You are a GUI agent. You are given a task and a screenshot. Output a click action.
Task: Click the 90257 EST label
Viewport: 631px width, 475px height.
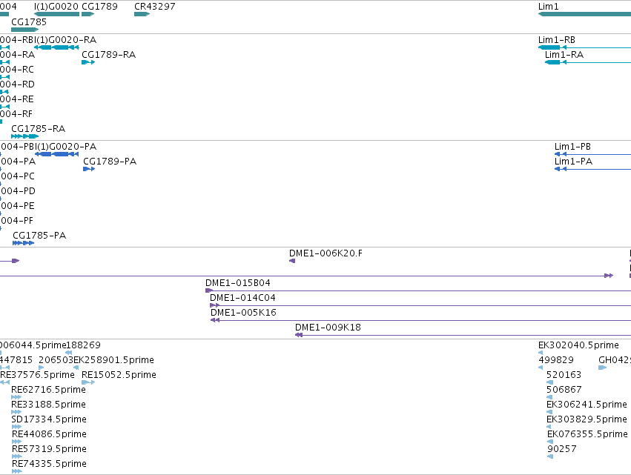[562, 449]
